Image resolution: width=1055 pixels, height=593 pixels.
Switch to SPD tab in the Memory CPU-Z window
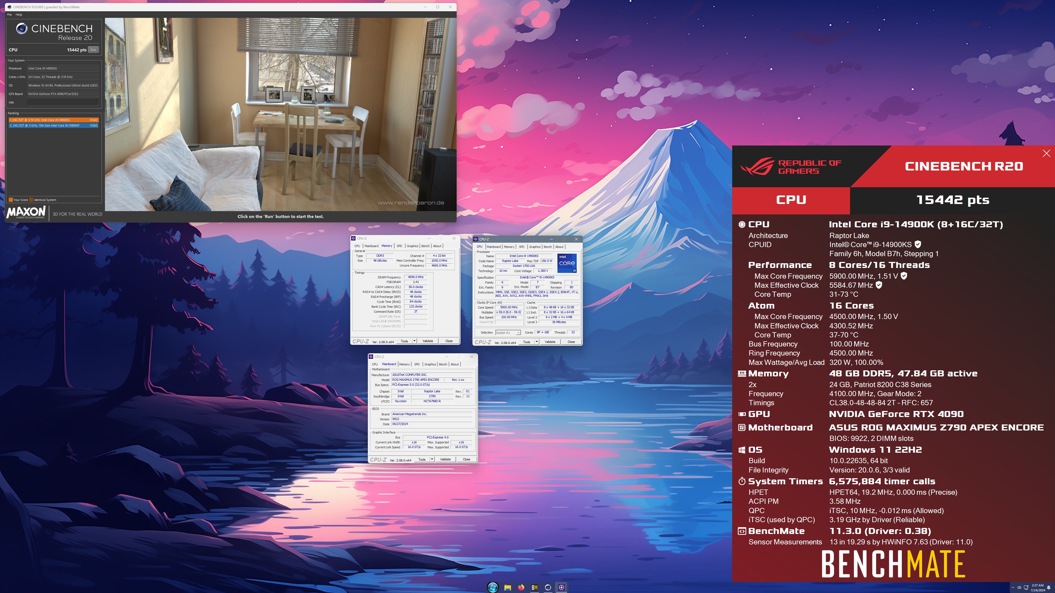coord(399,246)
